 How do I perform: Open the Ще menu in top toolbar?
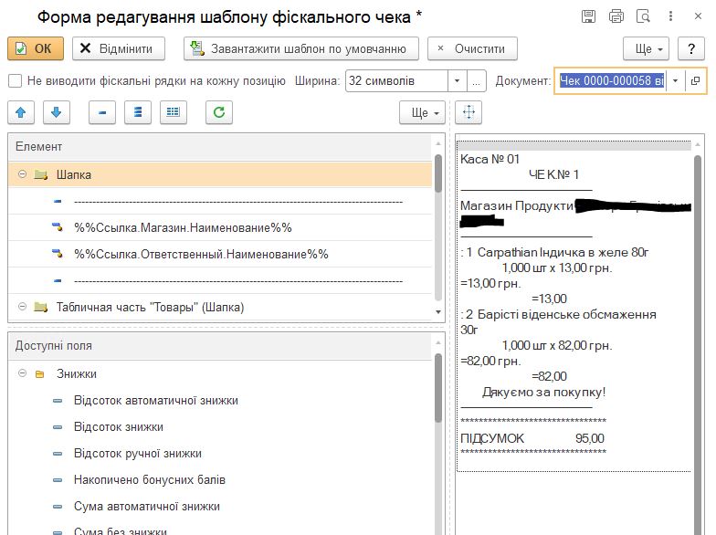(x=647, y=48)
